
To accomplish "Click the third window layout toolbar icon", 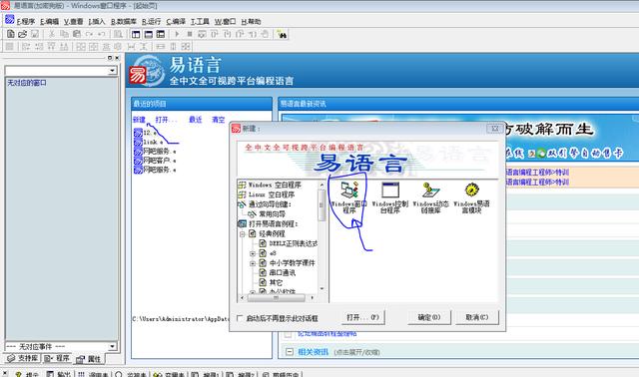I will (x=161, y=34).
